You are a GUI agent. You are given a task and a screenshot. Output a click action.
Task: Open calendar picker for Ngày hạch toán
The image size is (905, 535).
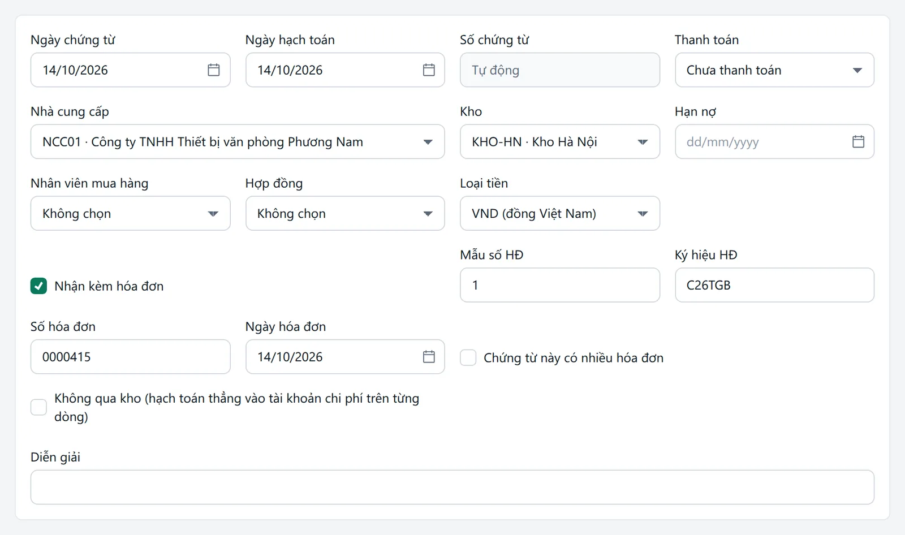pyautogui.click(x=429, y=70)
